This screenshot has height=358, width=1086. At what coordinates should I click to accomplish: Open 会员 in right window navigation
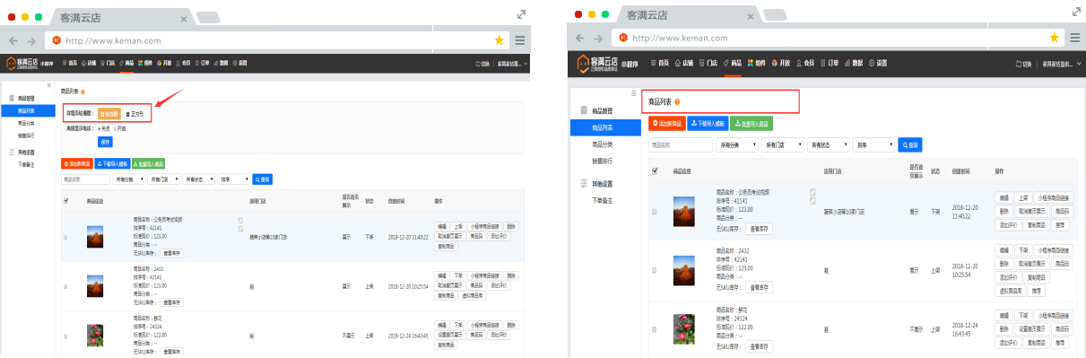pos(804,63)
